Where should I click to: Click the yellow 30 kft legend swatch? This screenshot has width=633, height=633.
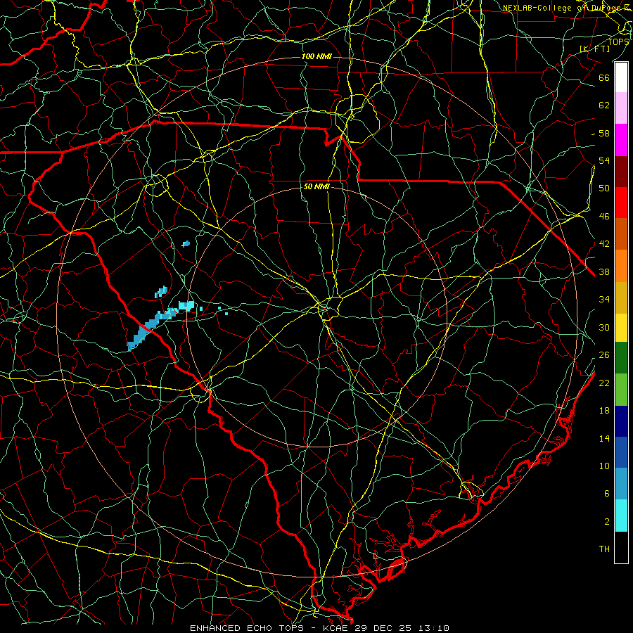621,327
